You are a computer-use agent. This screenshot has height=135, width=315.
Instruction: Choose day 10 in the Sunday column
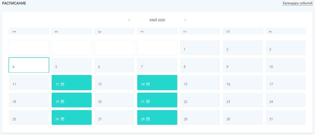tap(285, 65)
